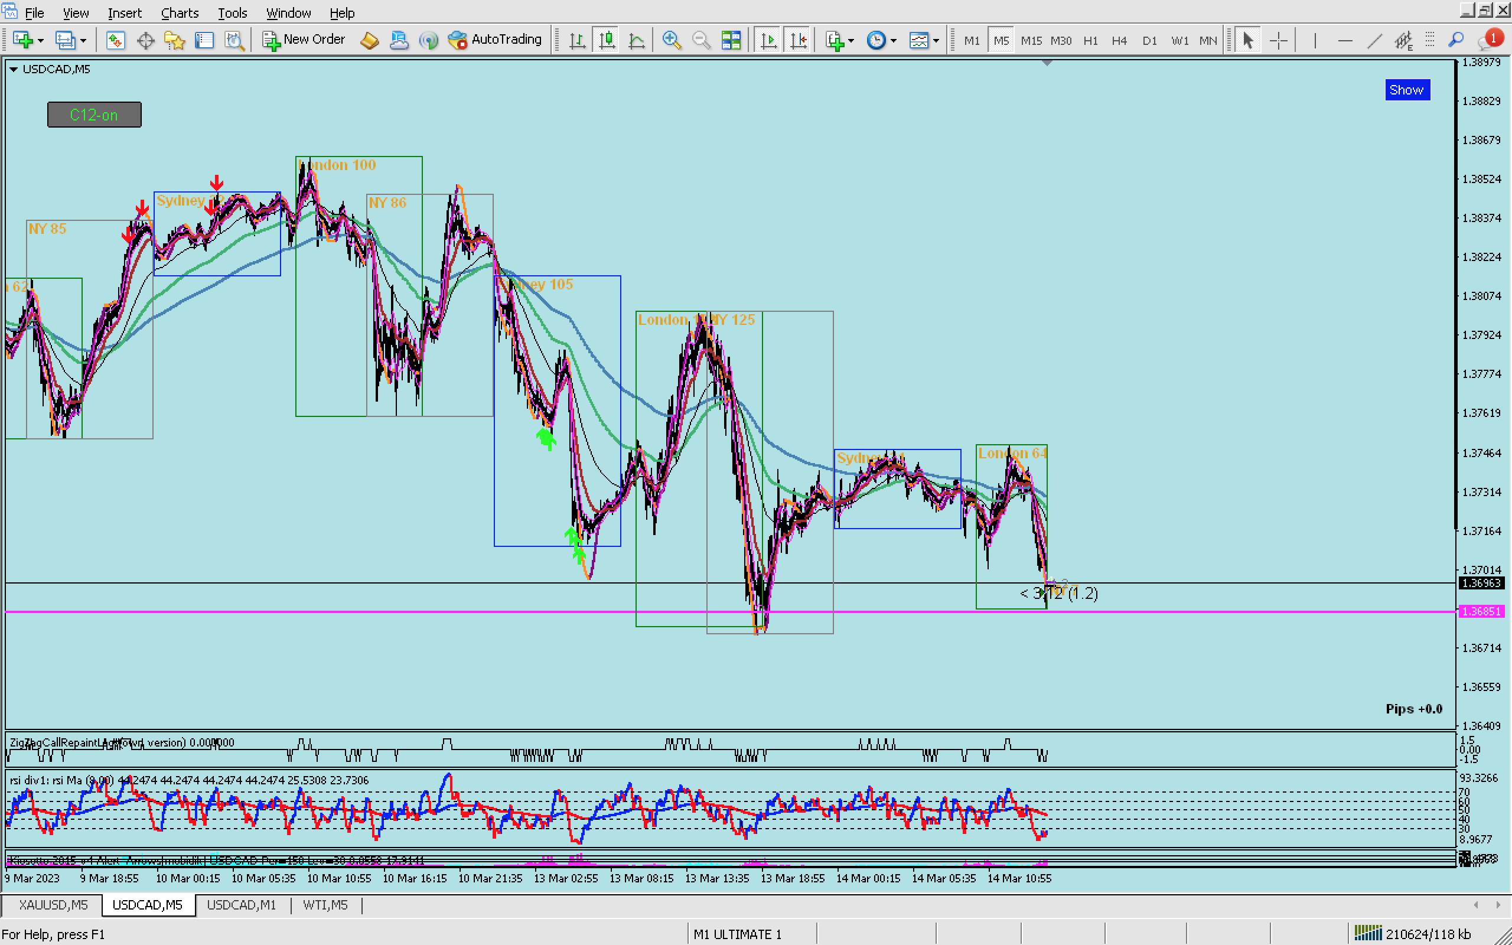Viewport: 1512px width, 945px height.
Task: Switch to candlestick chart mode
Action: [x=607, y=41]
